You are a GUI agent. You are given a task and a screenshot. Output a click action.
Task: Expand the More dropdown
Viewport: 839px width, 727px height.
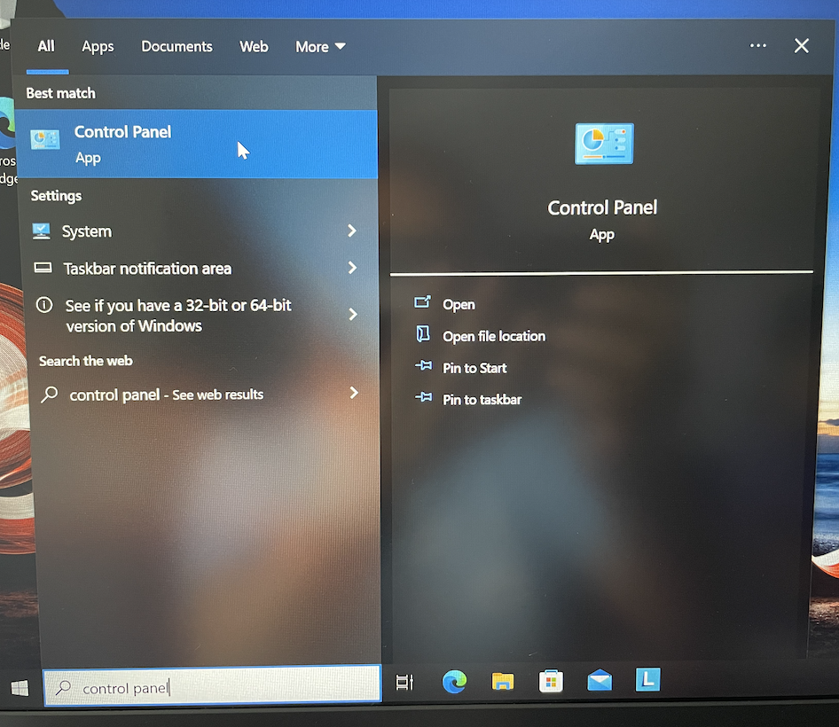[x=320, y=47]
